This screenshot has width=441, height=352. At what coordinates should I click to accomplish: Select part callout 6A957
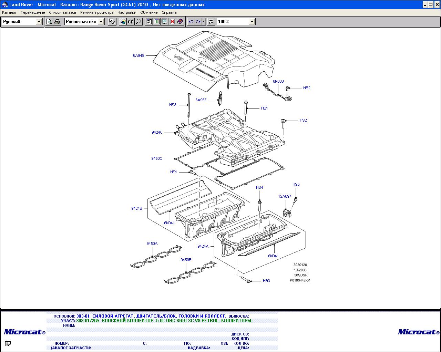(x=201, y=100)
